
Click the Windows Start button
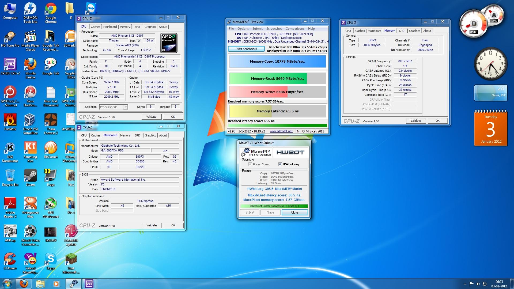(x=7, y=284)
